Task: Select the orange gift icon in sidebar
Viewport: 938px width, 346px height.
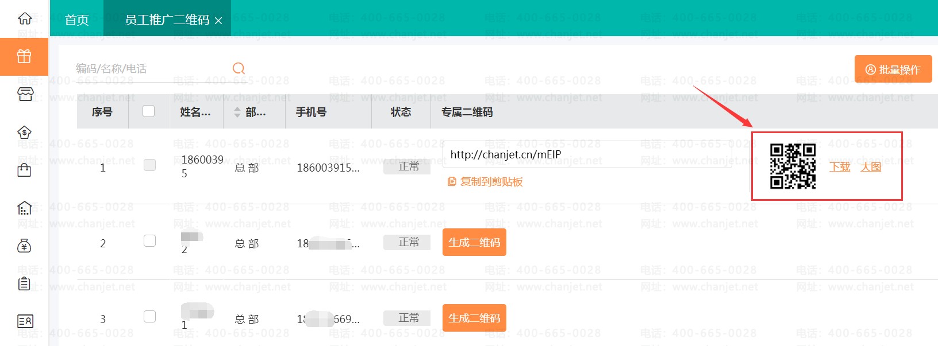Action: [24, 56]
